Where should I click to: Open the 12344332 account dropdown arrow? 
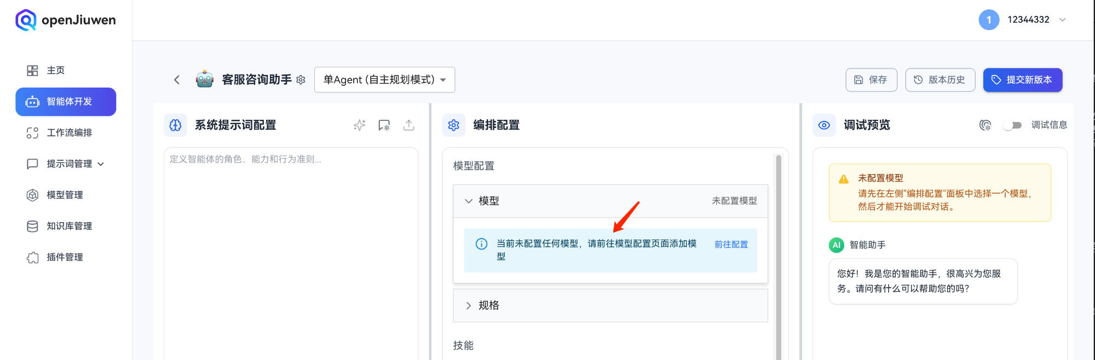(x=1063, y=20)
